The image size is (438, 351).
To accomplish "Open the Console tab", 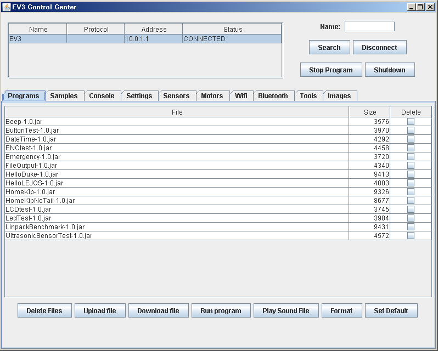I will (x=102, y=95).
